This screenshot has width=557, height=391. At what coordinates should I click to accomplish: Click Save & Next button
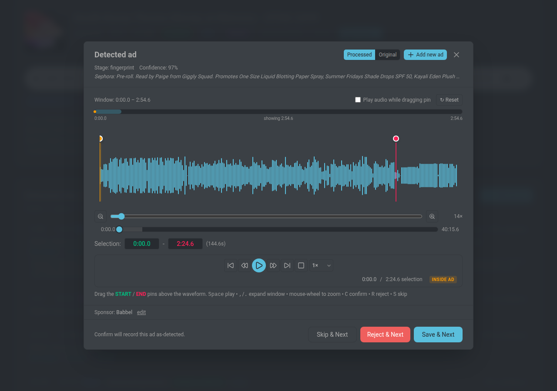[438, 335]
